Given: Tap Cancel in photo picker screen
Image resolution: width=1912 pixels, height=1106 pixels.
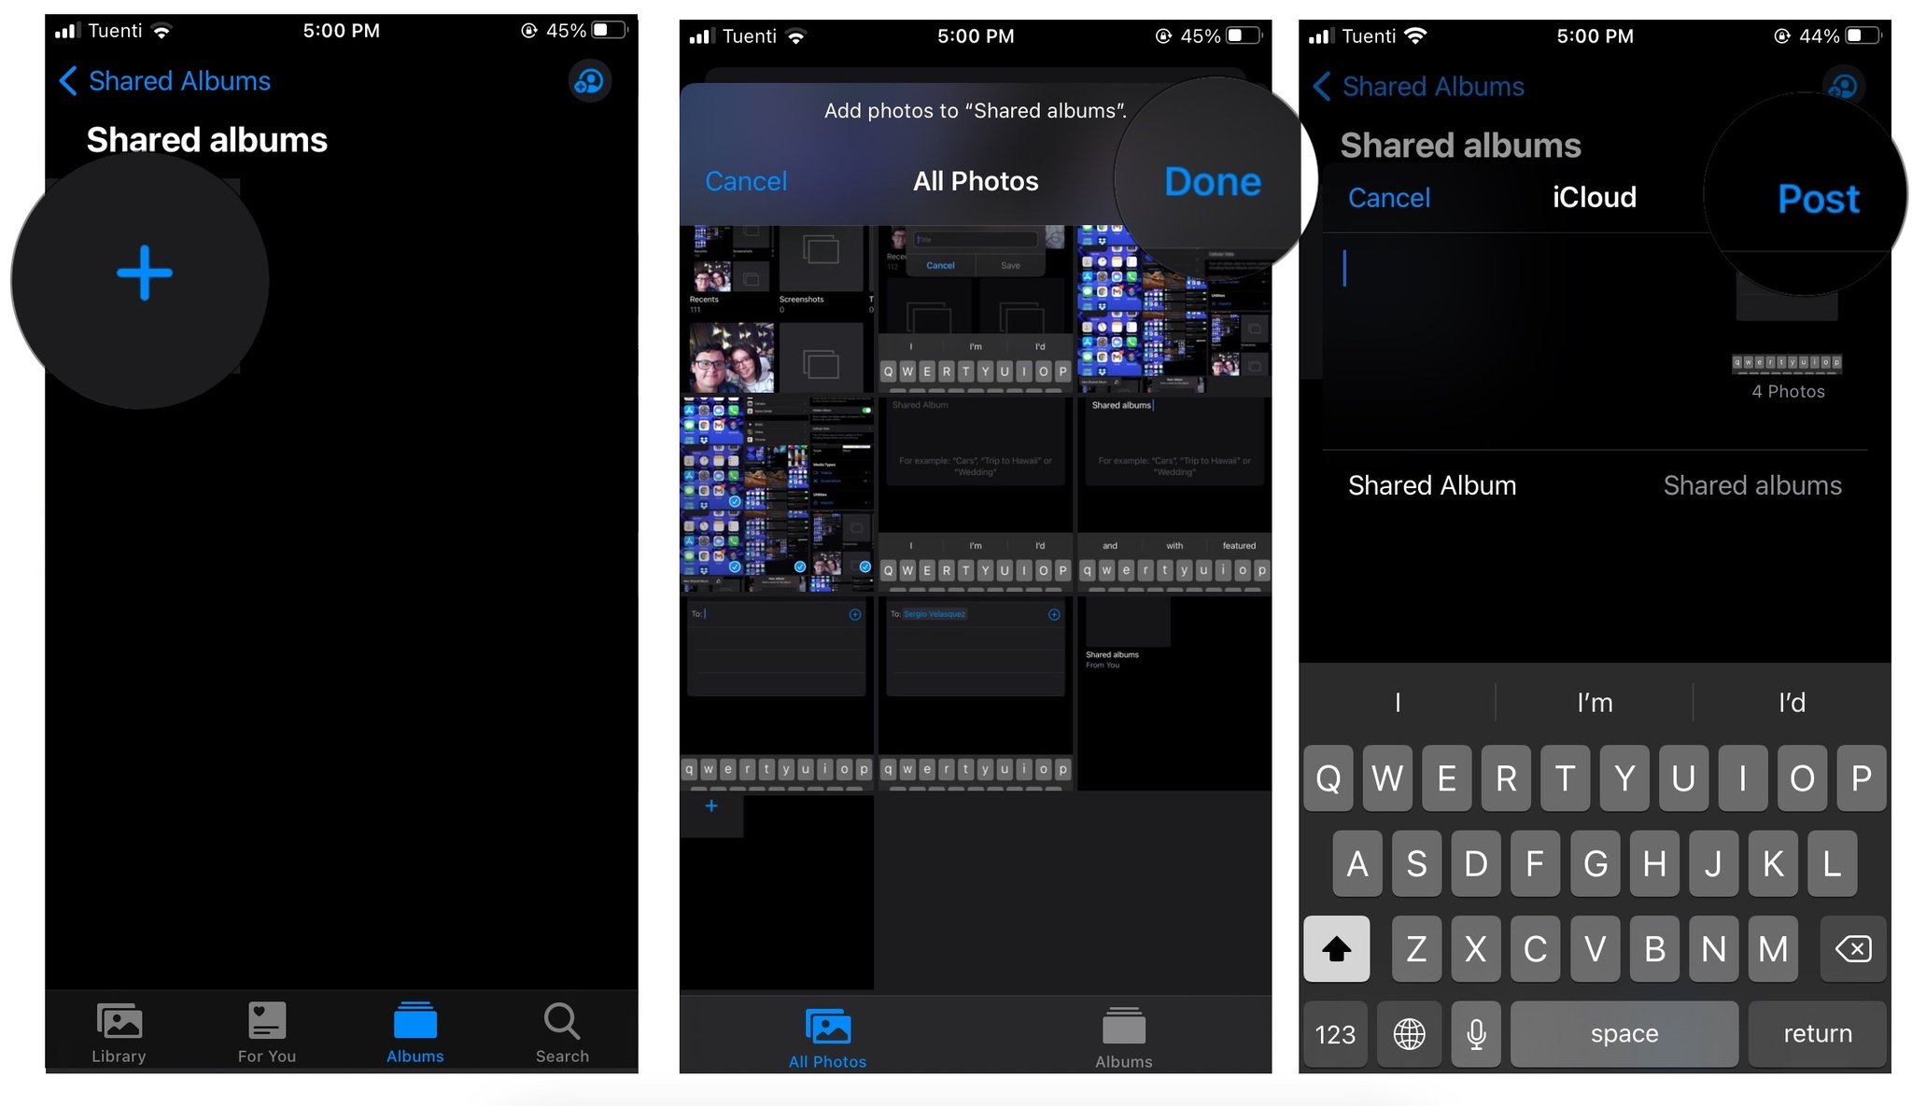Looking at the screenshot, I should coord(747,179).
